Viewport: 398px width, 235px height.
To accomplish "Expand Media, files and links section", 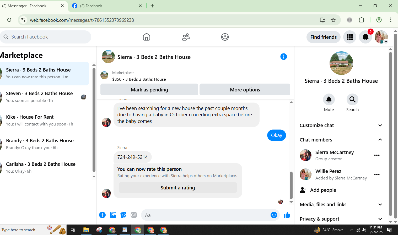I will pos(341,205).
